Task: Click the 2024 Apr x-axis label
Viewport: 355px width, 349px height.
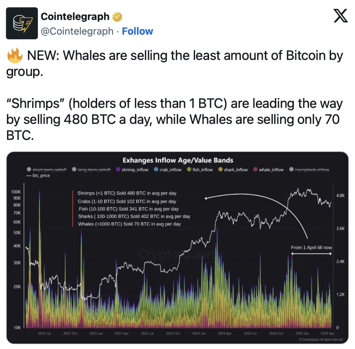Action: [225, 333]
